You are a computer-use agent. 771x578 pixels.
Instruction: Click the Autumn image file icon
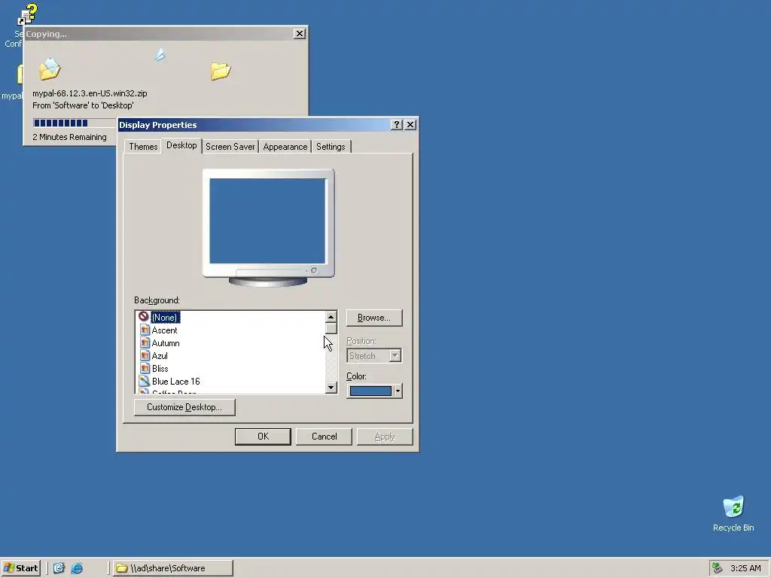click(x=145, y=342)
